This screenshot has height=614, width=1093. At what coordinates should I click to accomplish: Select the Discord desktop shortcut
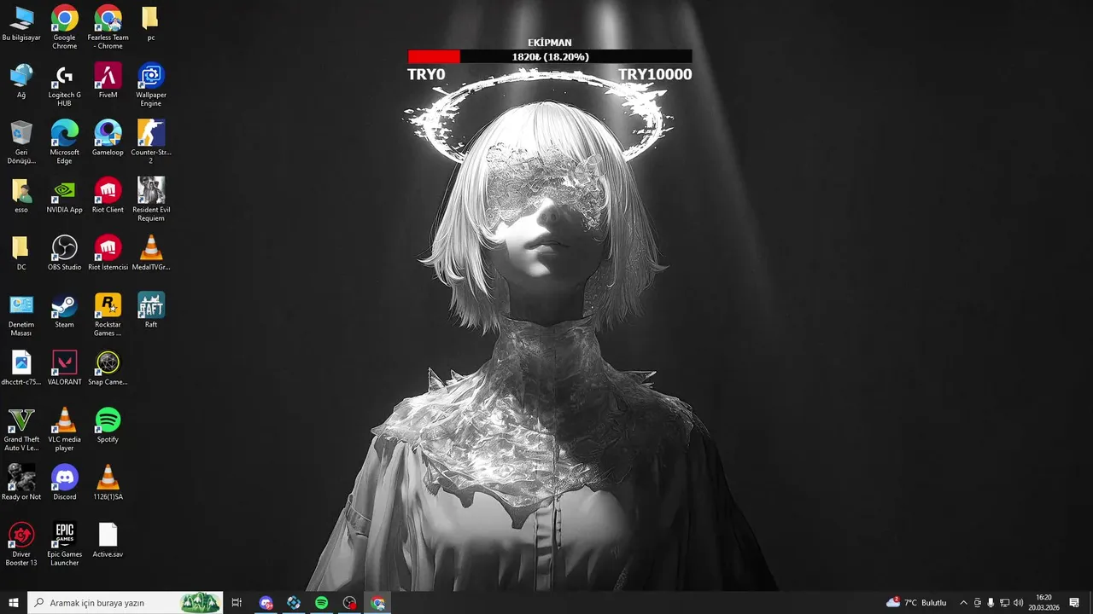tap(64, 483)
